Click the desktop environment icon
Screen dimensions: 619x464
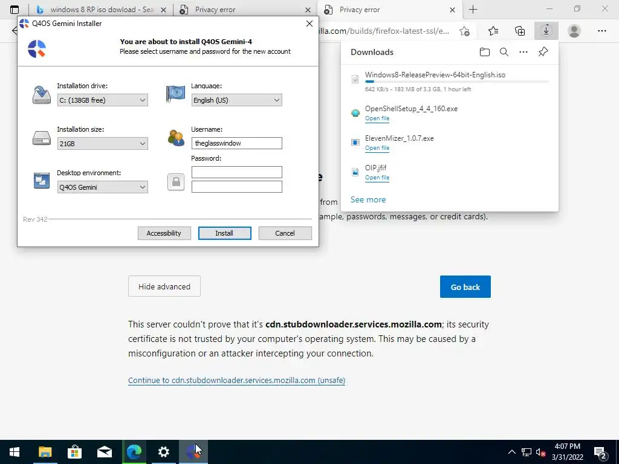tap(42, 181)
